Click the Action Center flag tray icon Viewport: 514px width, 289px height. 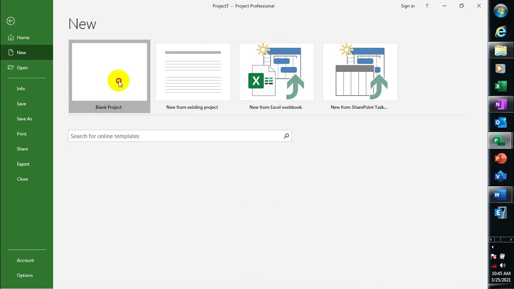(x=494, y=256)
